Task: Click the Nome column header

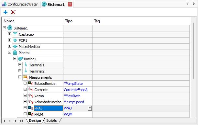Action: pyautogui.click(x=32, y=21)
